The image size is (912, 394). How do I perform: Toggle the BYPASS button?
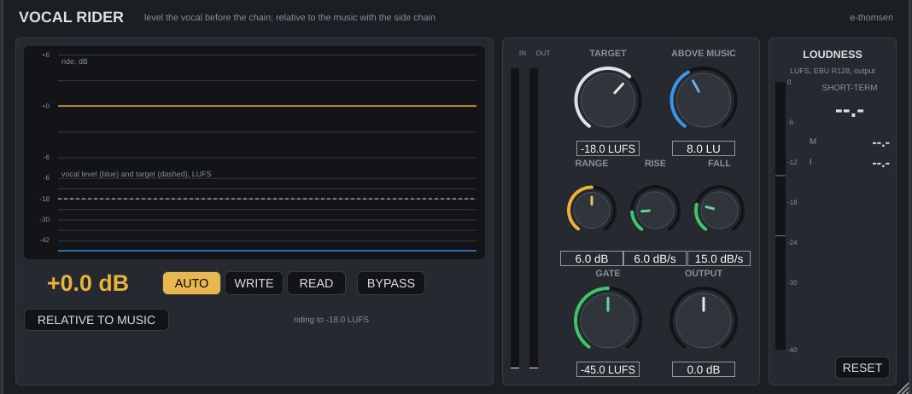pyautogui.click(x=391, y=283)
